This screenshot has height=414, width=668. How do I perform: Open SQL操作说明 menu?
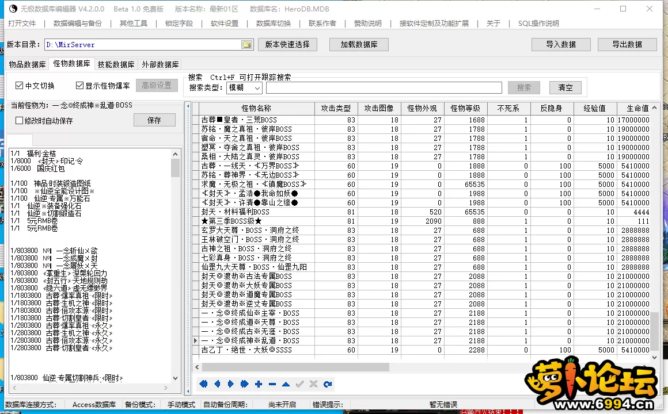538,24
